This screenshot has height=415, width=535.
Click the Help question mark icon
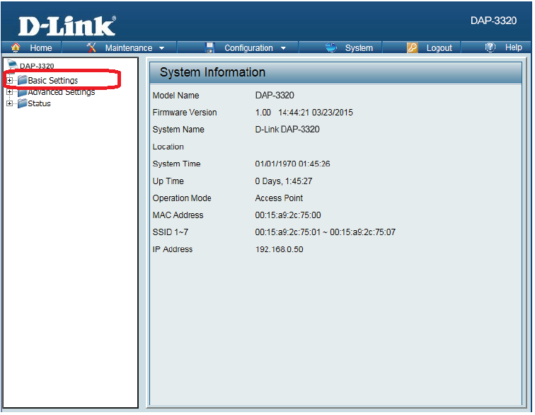[x=490, y=47]
